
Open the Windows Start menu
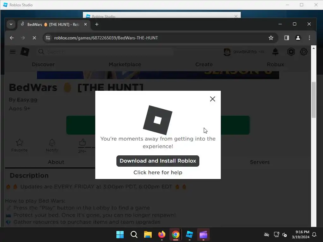(x=120, y=234)
